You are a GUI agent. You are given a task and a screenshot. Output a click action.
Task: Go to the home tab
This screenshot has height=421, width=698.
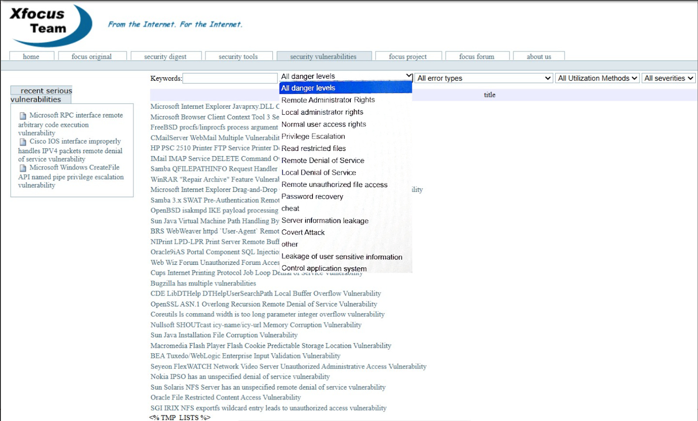[31, 56]
